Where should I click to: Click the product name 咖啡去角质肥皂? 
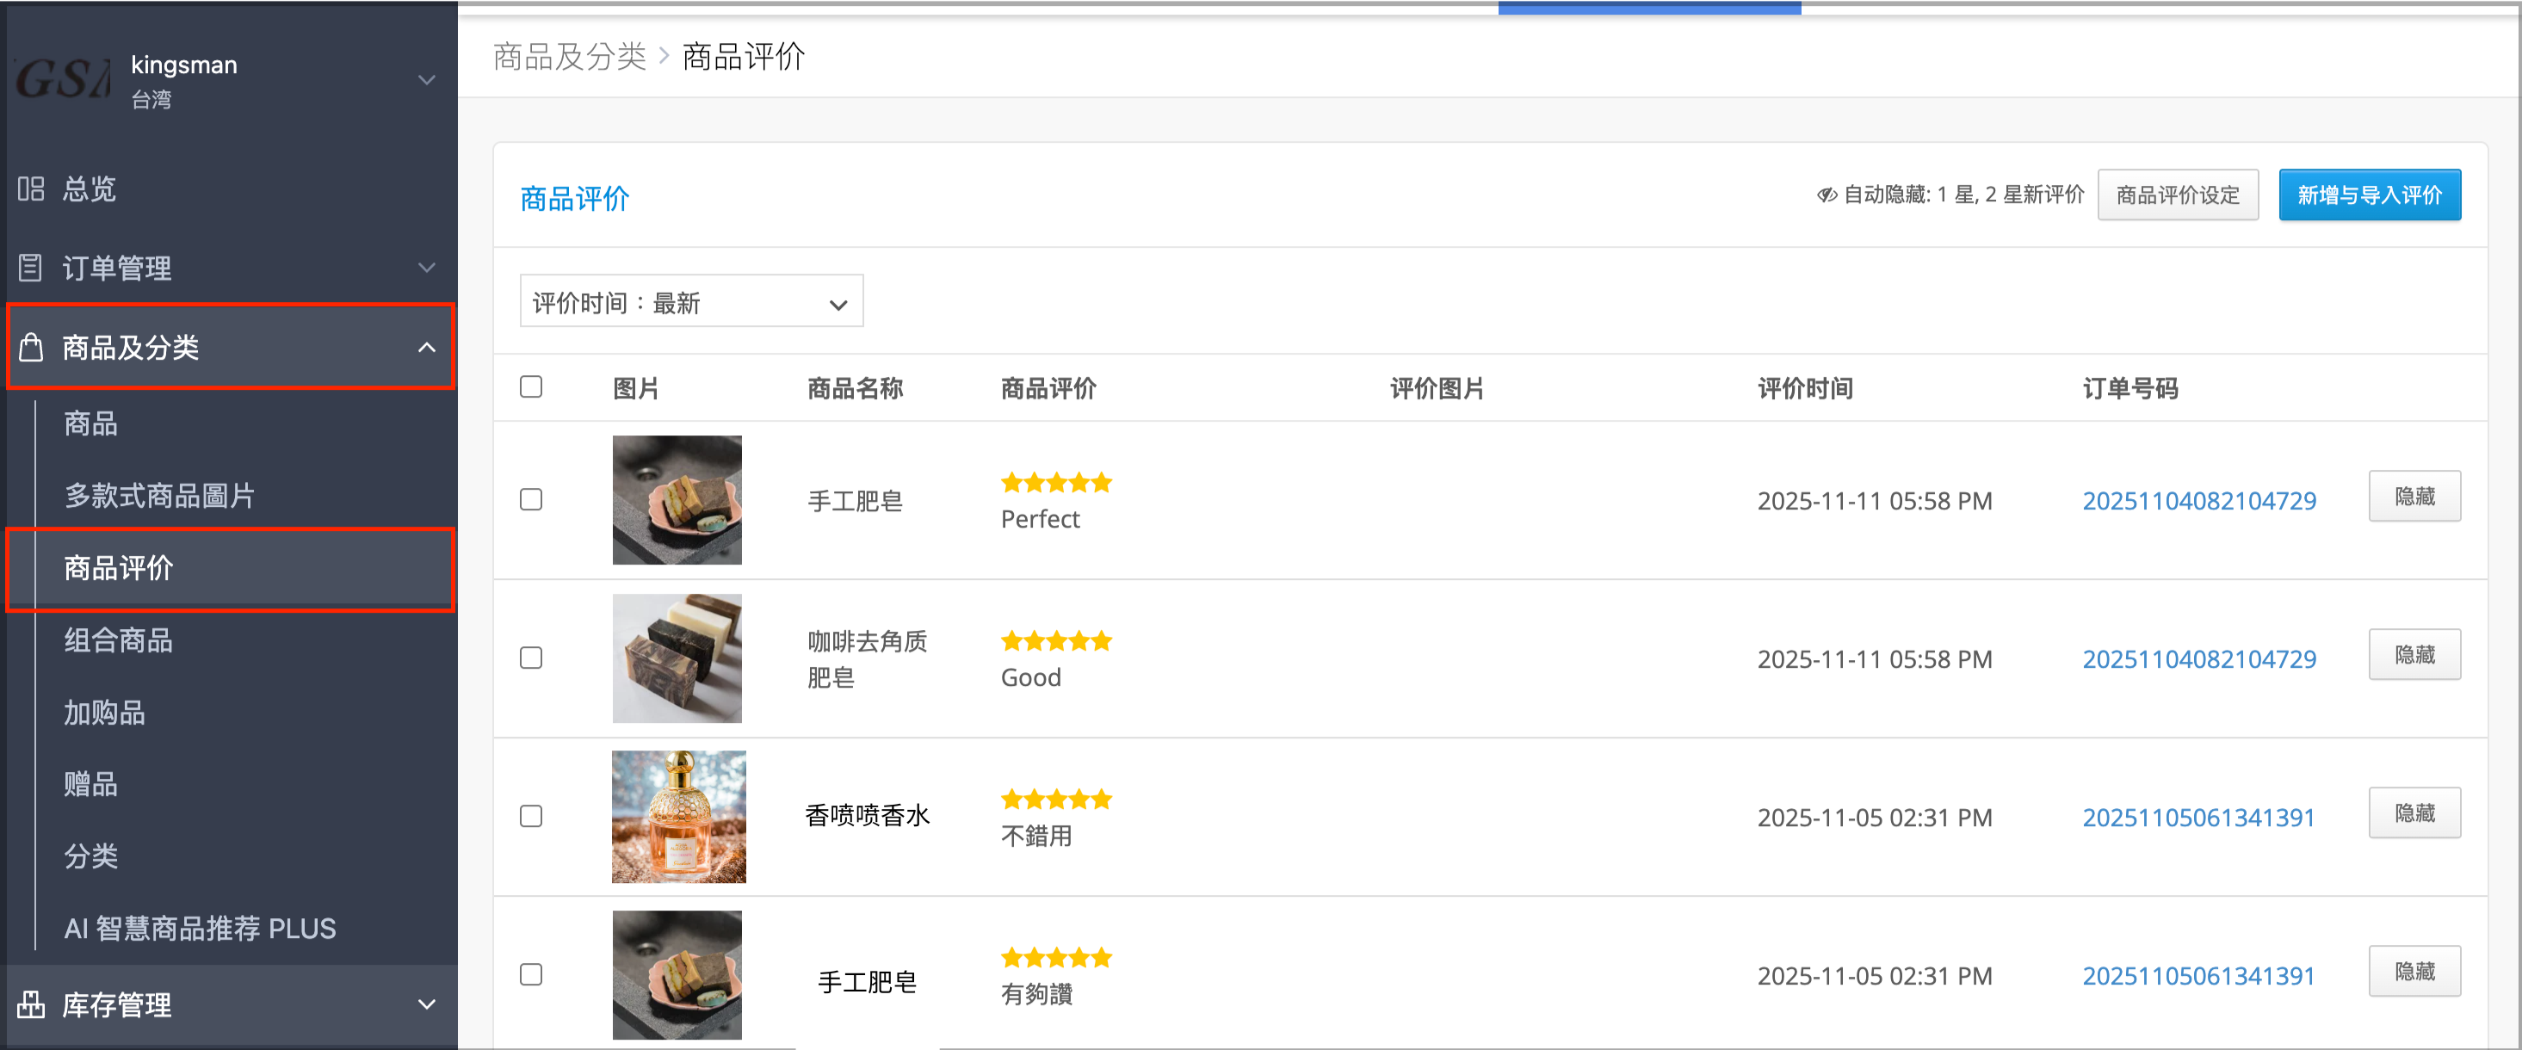[868, 658]
